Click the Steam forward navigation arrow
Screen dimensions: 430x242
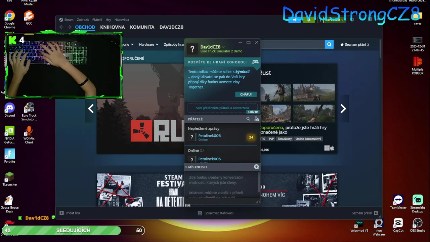click(x=69, y=27)
